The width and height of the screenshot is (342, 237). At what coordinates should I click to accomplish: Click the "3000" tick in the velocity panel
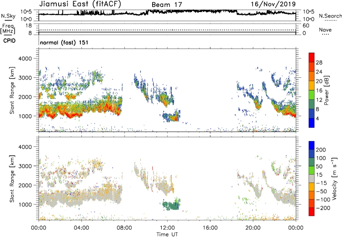click(25, 166)
